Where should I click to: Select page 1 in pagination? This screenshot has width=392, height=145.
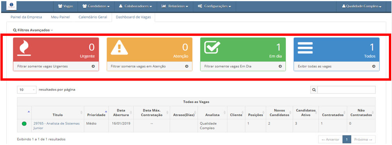347,139
